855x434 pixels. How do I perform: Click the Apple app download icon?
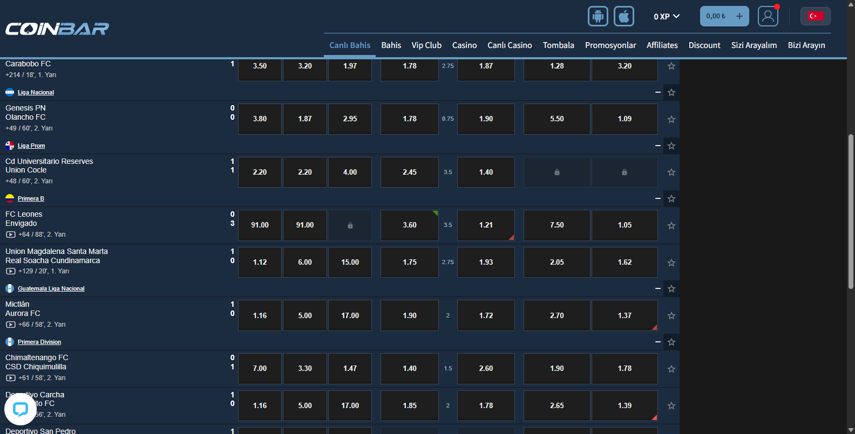[623, 16]
